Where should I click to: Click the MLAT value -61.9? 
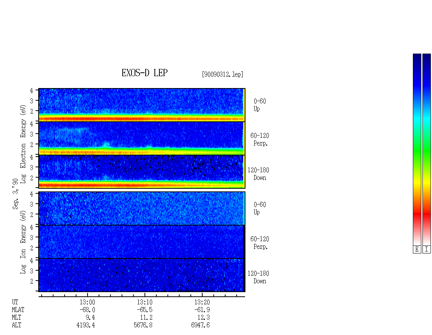[x=202, y=310]
